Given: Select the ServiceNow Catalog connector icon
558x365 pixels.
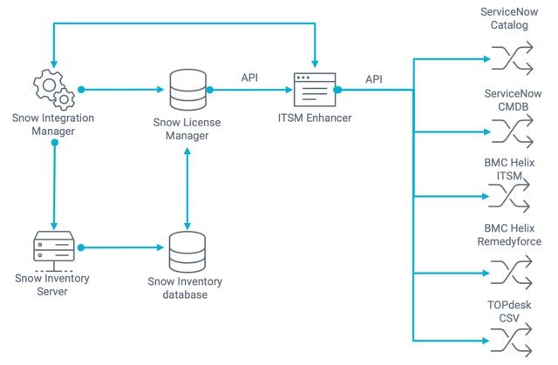Looking at the screenshot, I should (x=509, y=58).
